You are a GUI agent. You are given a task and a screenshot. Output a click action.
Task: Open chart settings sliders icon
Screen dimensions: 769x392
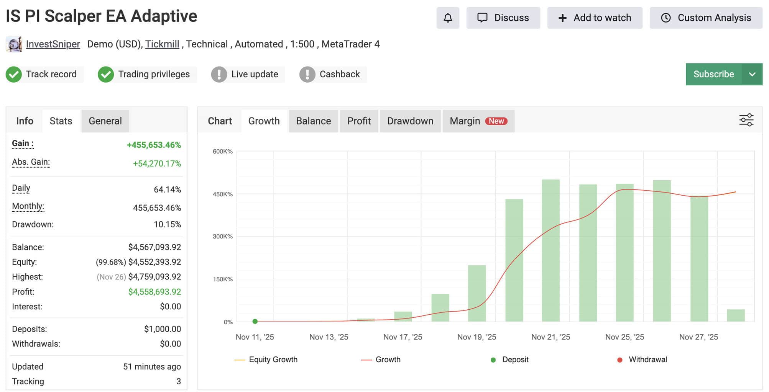tap(746, 120)
